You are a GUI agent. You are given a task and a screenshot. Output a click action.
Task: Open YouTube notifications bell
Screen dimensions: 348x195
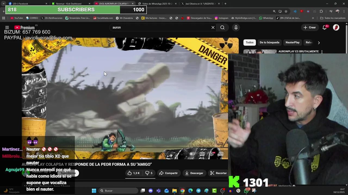(x=325, y=27)
